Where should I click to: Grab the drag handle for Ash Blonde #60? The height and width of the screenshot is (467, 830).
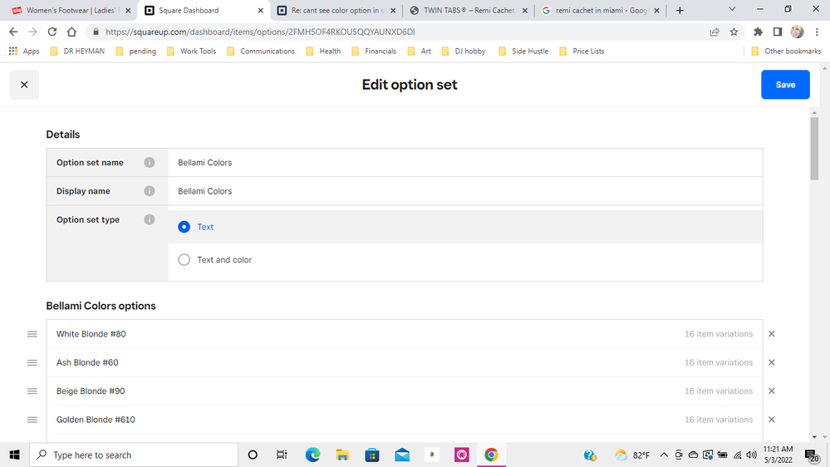[32, 363]
